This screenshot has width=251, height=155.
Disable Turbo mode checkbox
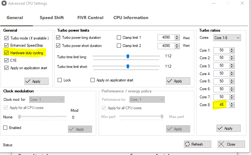click(7, 38)
